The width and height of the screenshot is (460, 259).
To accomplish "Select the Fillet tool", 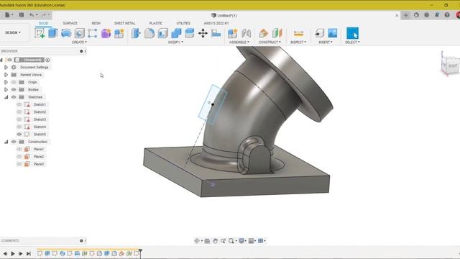I will click(149, 33).
